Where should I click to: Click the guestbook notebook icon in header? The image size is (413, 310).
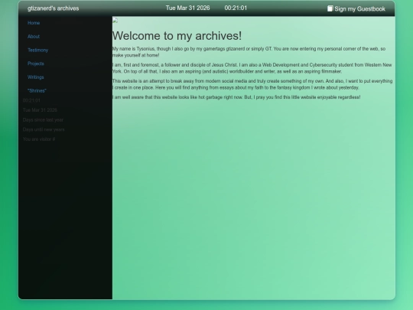click(x=330, y=8)
